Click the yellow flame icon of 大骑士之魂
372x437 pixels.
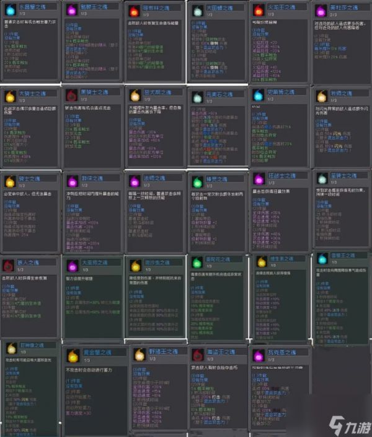(11, 96)
